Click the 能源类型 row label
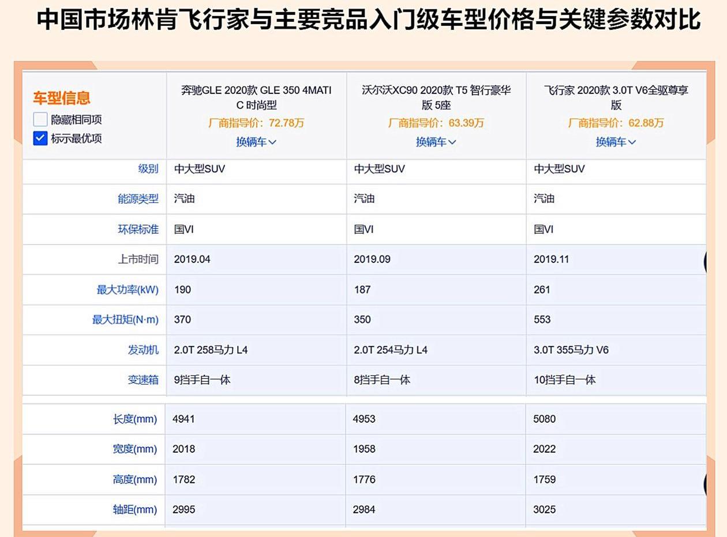727x537 pixels. click(x=138, y=199)
